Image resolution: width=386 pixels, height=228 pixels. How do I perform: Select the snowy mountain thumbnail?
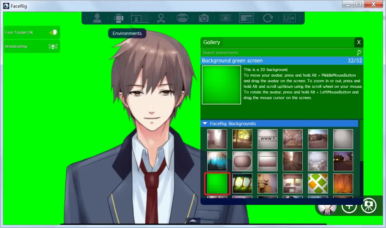(318, 161)
